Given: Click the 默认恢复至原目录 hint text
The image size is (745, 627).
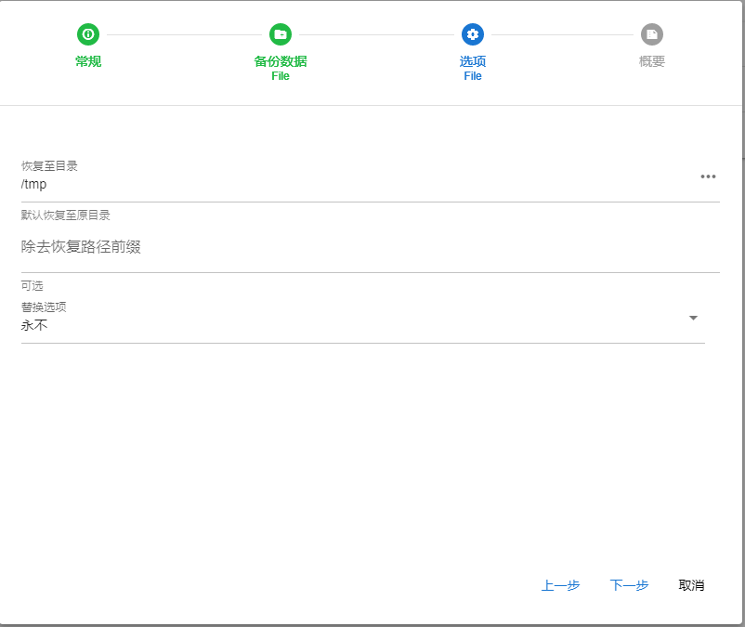Looking at the screenshot, I should [66, 216].
